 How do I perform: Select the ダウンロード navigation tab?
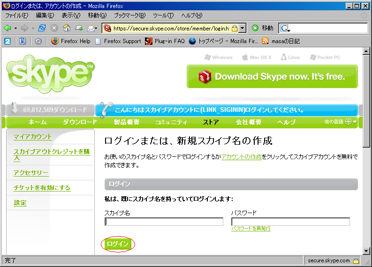[x=80, y=122]
